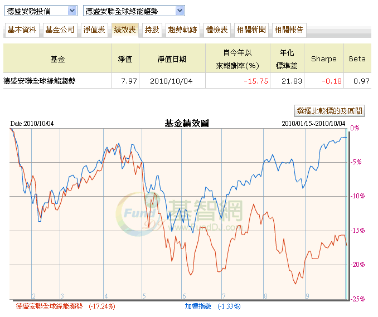Click the Sharpe value -0.18
378x317 pixels.
332,81
